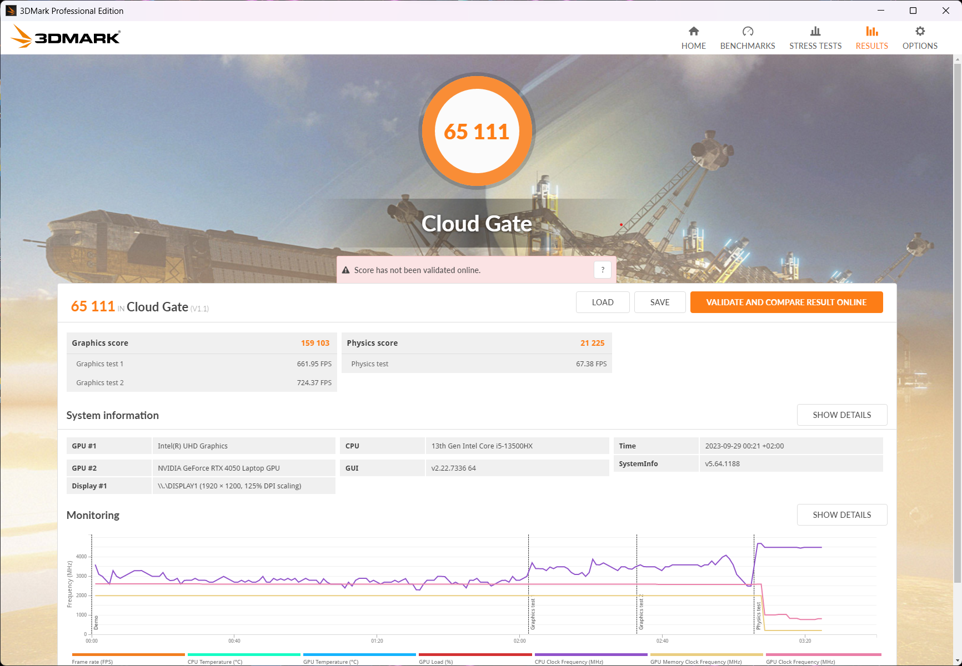
Task: Open the BENCHMARKS tab
Action: [x=748, y=38]
